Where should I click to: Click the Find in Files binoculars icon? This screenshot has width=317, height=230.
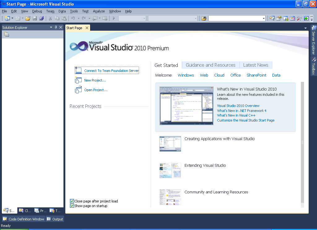(x=204, y=18)
